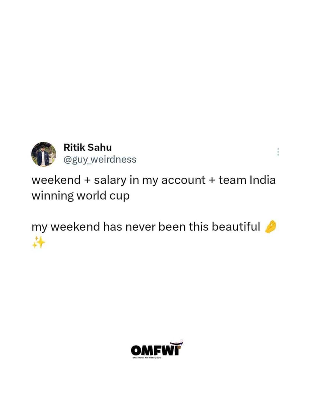Click the cap graphic atop the OMFWI logo
The width and height of the screenshot is (314, 393).
176,343
